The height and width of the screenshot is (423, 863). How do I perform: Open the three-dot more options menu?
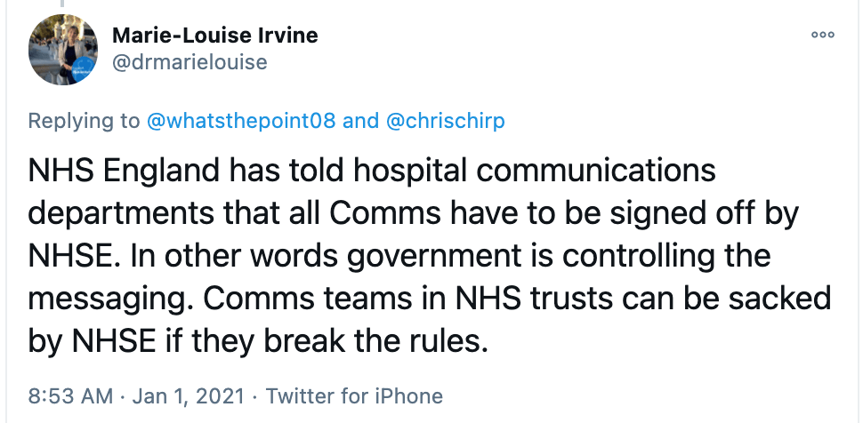[x=822, y=36]
